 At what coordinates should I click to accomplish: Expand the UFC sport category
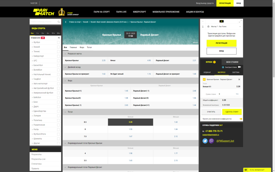(32, 61)
